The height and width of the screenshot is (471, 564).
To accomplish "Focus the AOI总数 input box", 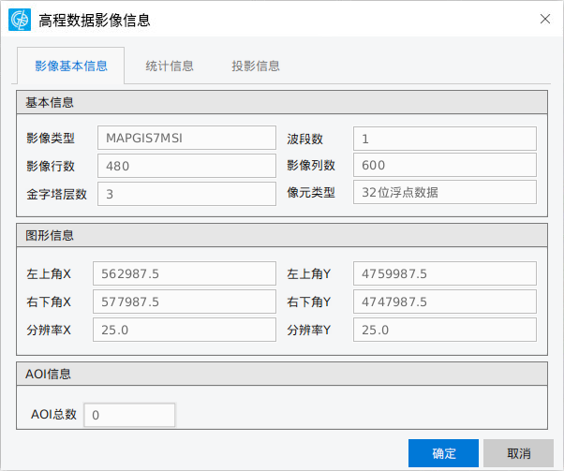I will (129, 415).
